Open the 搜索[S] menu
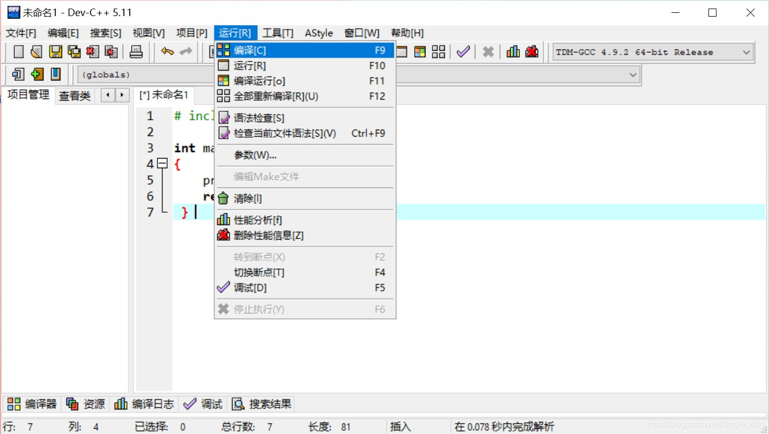Viewport: 769px width, 434px height. [x=106, y=33]
